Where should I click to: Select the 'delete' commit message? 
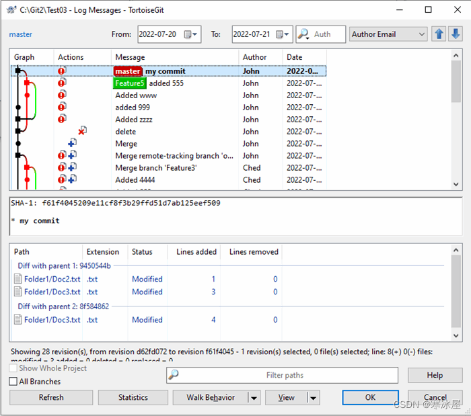[x=126, y=131]
